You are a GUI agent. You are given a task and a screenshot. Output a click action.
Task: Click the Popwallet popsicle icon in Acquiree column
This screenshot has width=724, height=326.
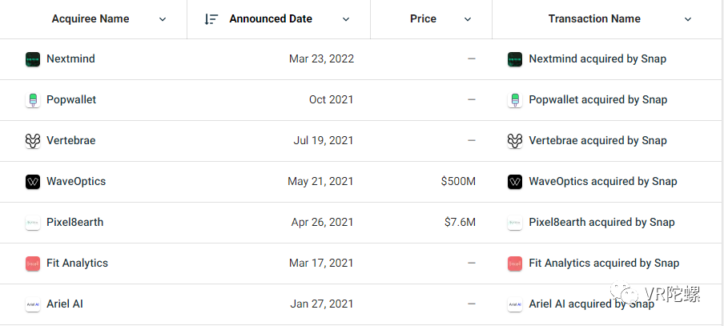(x=33, y=100)
